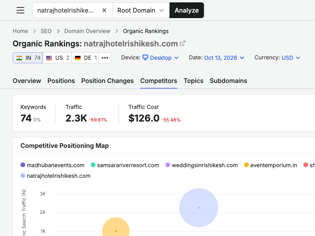Click the breadcrumb chevron after Domain Overview

tap(117, 31)
